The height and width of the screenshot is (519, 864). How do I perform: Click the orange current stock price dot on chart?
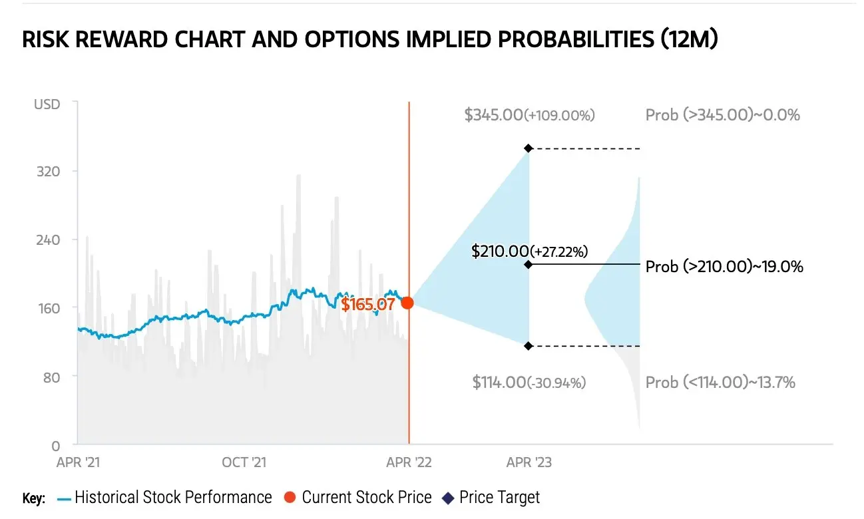click(407, 303)
